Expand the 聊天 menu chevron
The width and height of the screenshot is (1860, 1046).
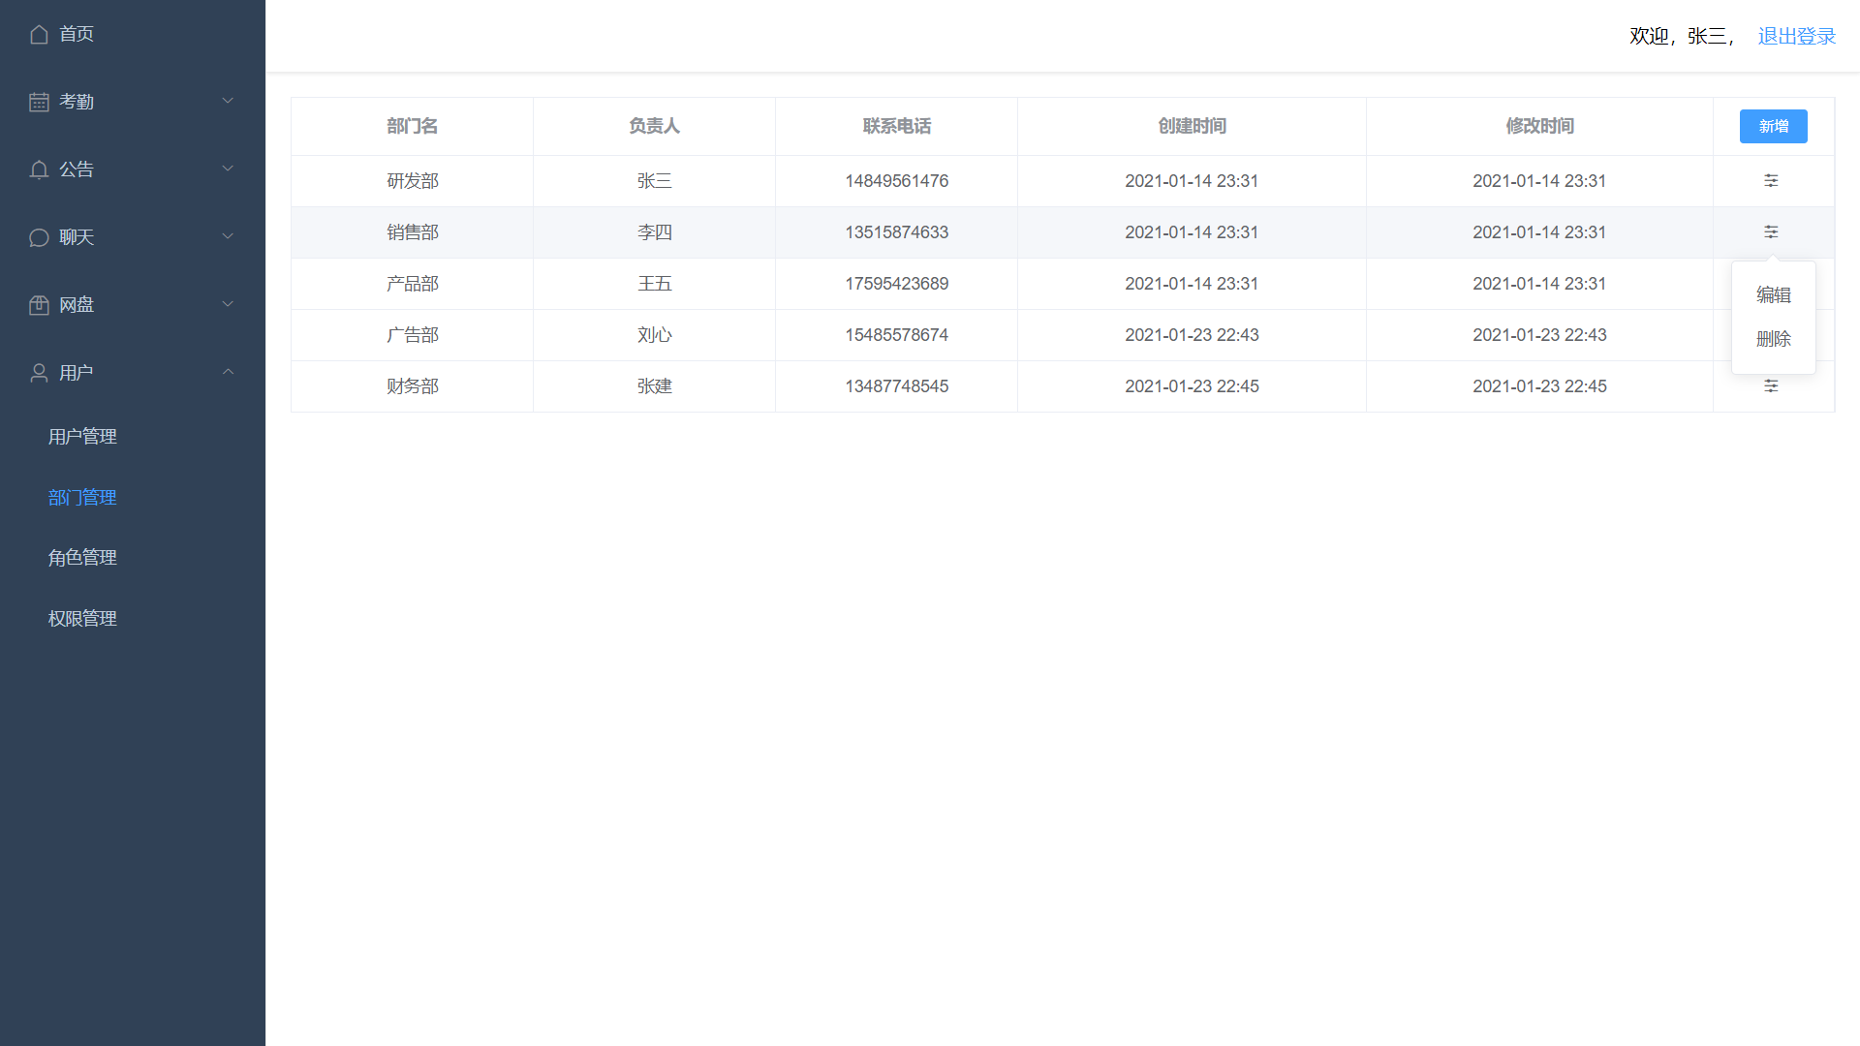pos(228,236)
